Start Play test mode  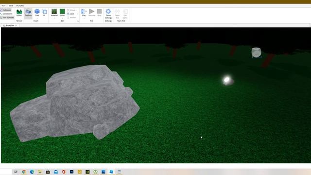(x=84, y=12)
